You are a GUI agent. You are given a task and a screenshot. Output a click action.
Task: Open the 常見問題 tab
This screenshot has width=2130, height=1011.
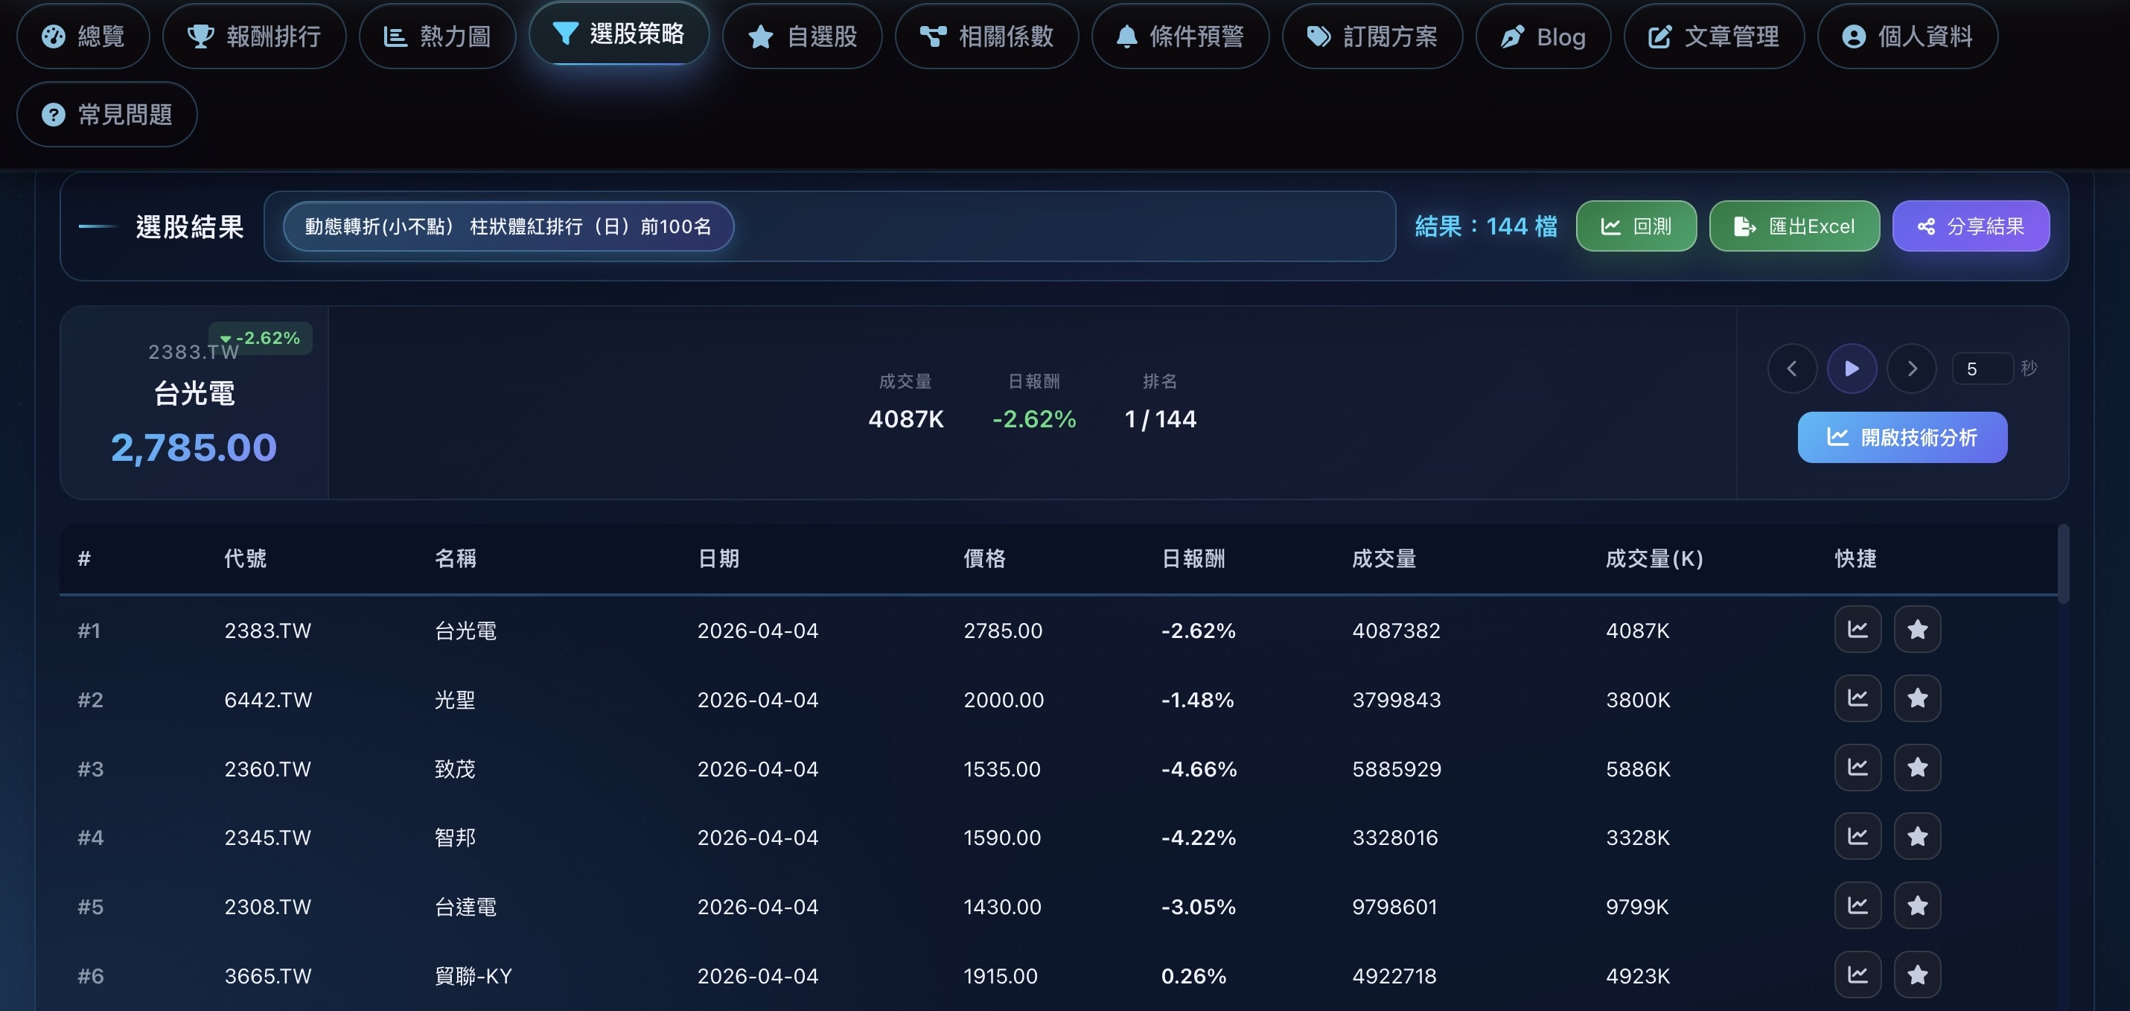tap(106, 114)
